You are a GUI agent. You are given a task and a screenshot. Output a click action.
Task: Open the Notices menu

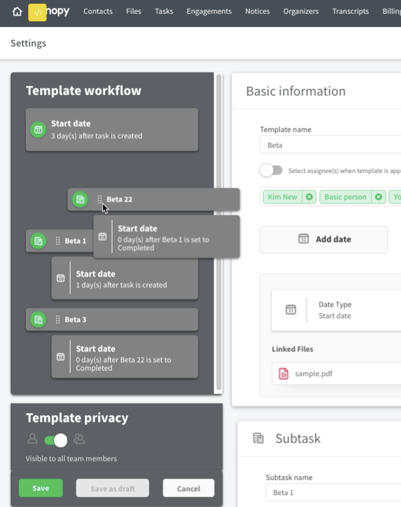257,11
